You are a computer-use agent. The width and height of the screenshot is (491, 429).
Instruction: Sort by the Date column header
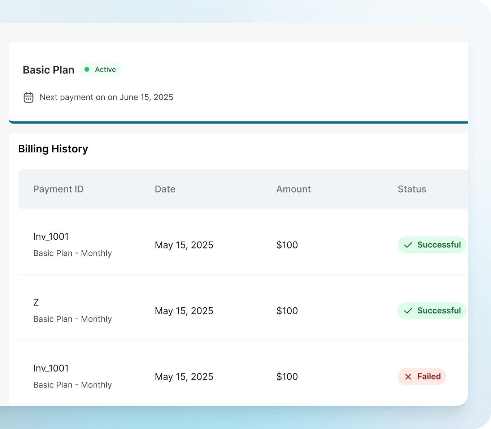(165, 189)
